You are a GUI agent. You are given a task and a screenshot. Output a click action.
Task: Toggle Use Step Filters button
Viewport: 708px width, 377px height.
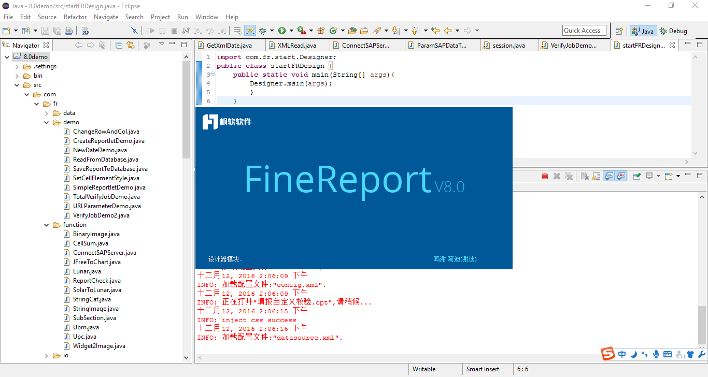[250, 31]
